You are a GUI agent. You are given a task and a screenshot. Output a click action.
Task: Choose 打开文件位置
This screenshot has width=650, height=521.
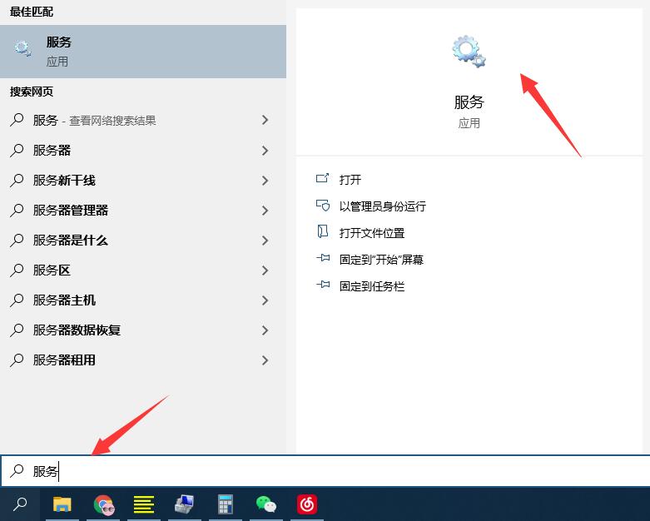tap(372, 233)
